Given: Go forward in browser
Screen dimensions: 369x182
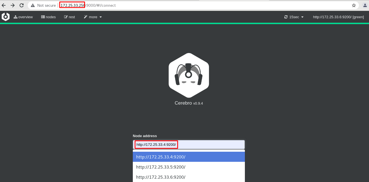Looking at the screenshot, I should coord(13,5).
